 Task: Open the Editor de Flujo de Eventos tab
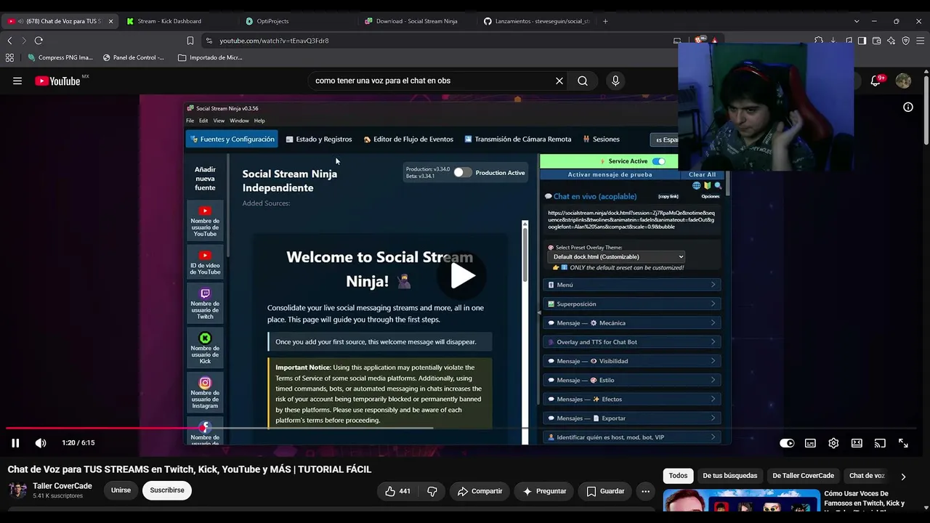click(x=408, y=139)
